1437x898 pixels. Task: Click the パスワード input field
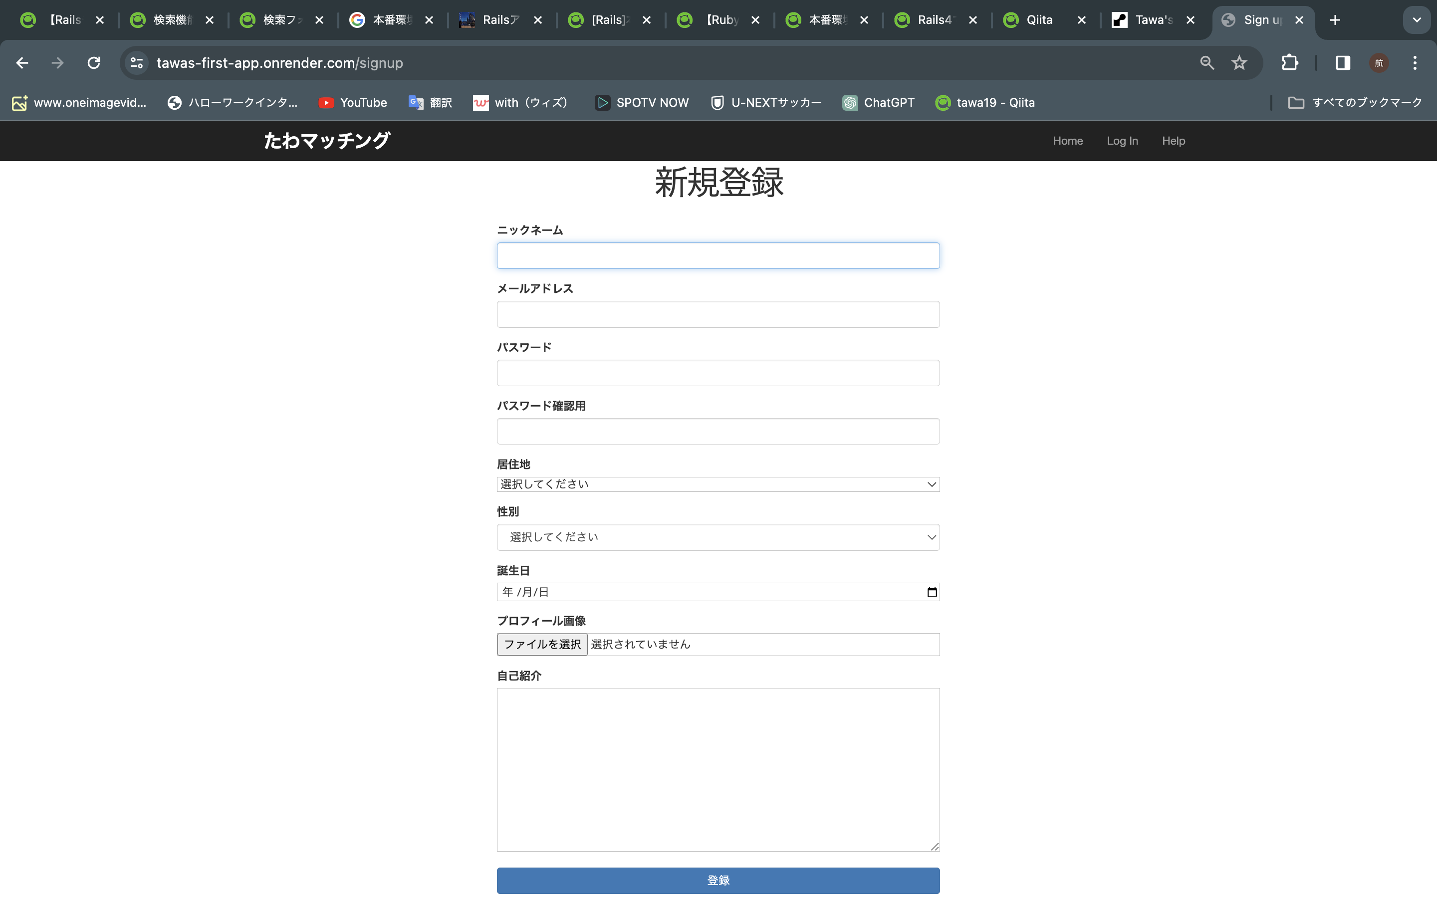(x=718, y=373)
